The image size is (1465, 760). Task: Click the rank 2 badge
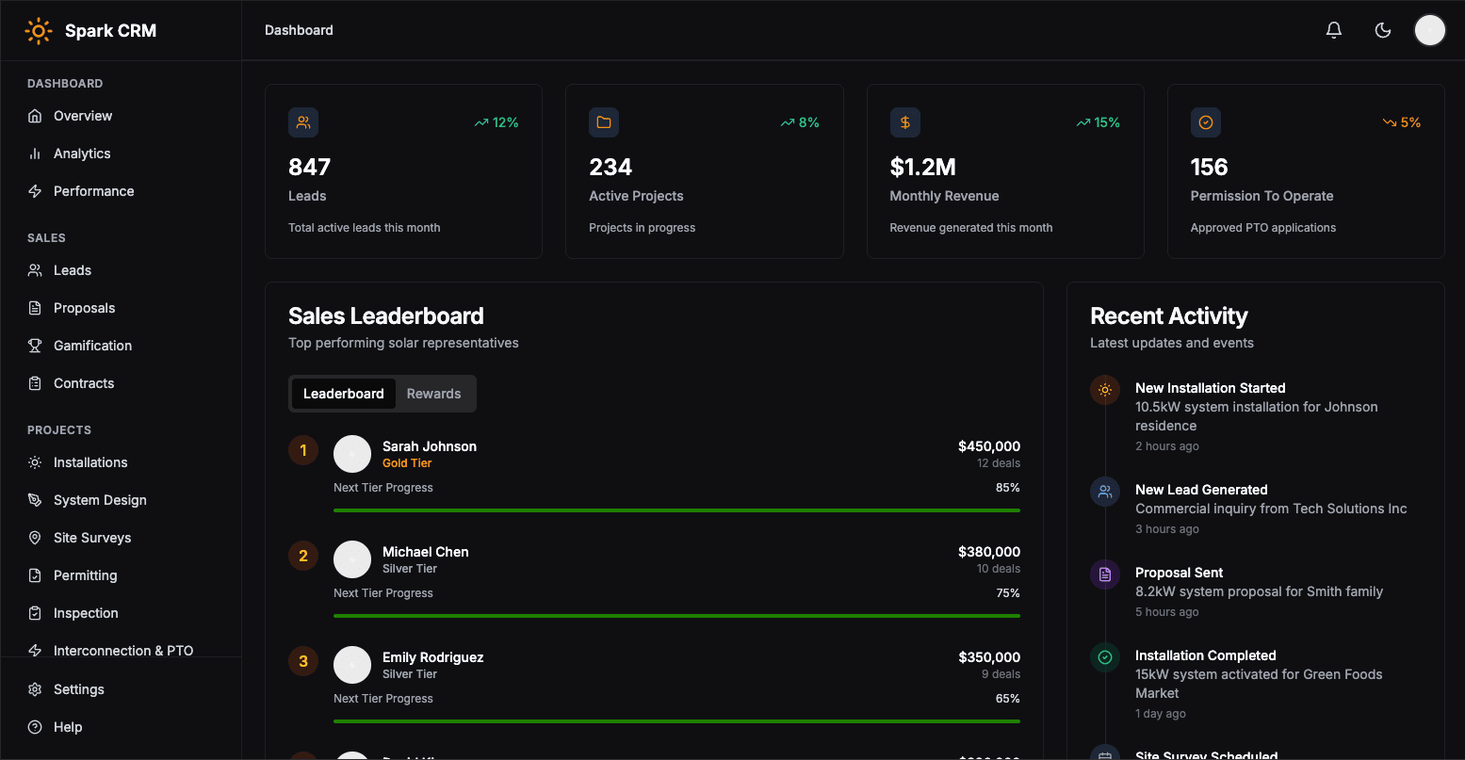pyautogui.click(x=303, y=556)
